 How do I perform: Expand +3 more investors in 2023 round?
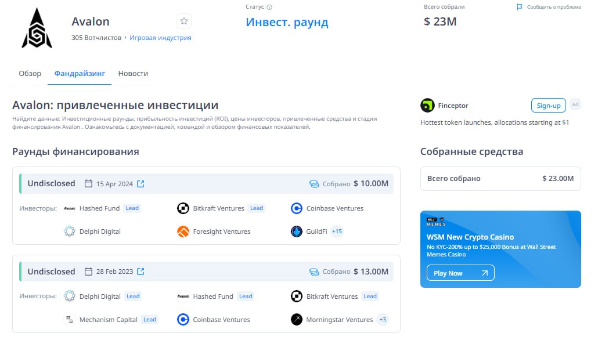click(383, 320)
